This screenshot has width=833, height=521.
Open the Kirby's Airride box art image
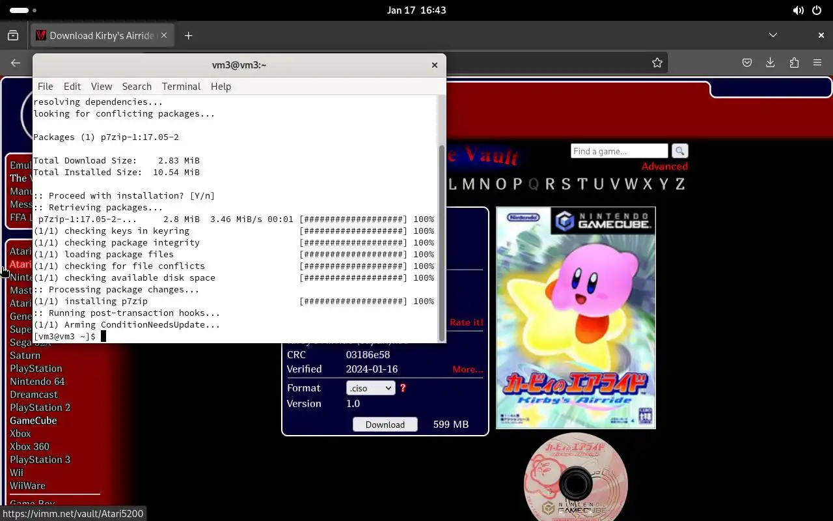click(576, 318)
